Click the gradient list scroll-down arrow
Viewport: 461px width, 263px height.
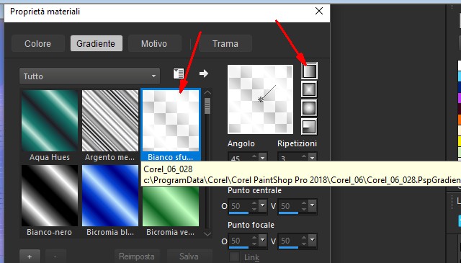pyautogui.click(x=207, y=234)
